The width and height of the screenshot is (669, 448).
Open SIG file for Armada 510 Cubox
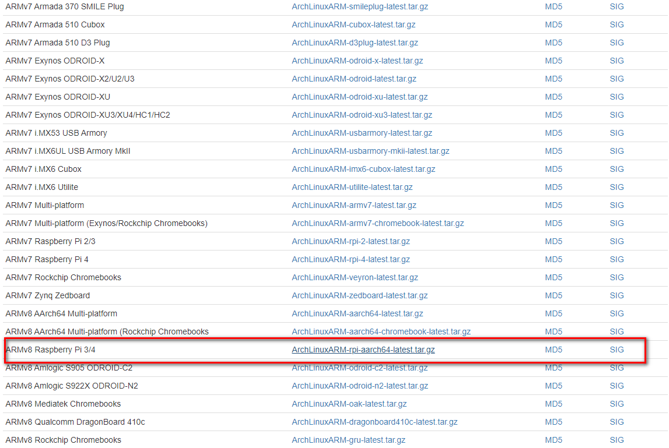click(x=617, y=24)
